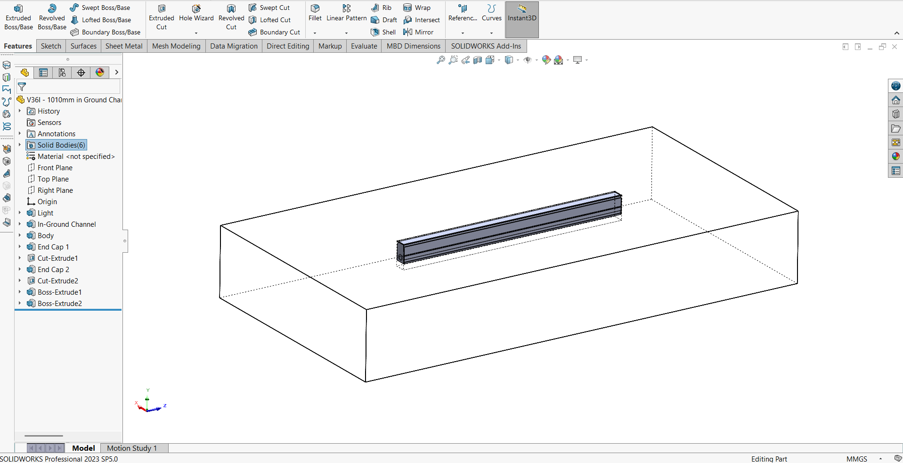
Task: Open the SOLIDWORKS Add-Ins tab
Action: click(486, 46)
